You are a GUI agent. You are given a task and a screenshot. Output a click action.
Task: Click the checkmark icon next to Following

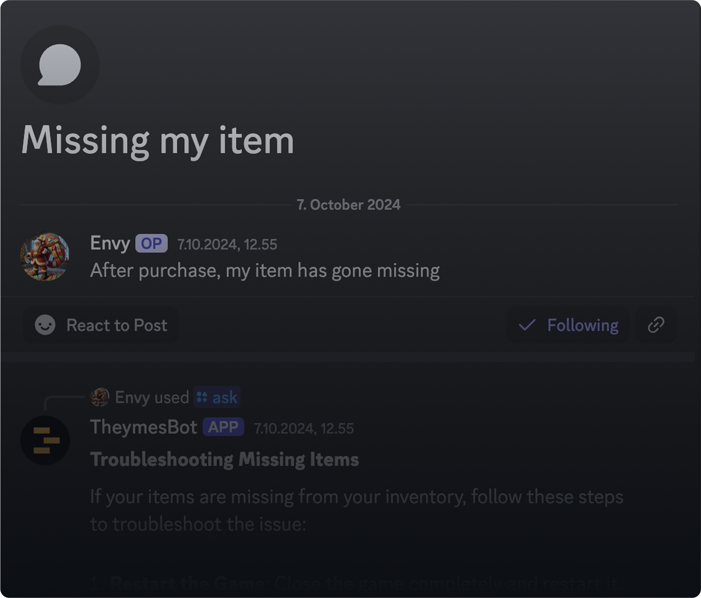click(x=527, y=325)
